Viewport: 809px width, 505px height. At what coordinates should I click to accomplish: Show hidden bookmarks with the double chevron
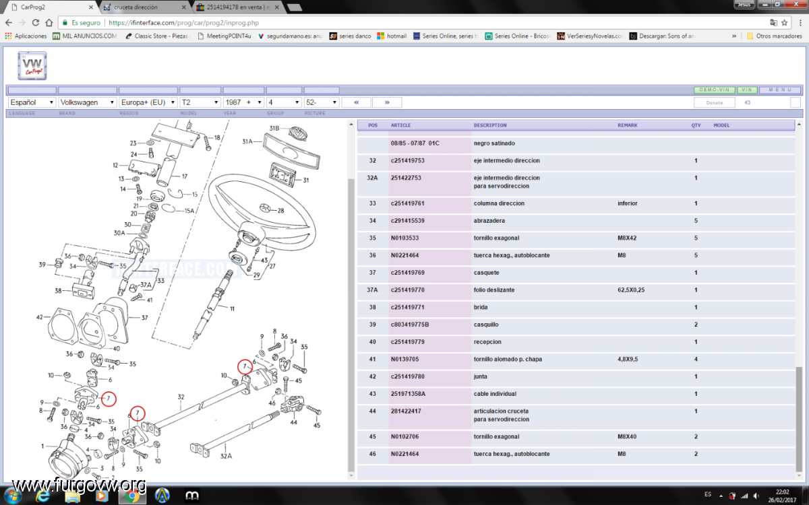pyautogui.click(x=733, y=36)
